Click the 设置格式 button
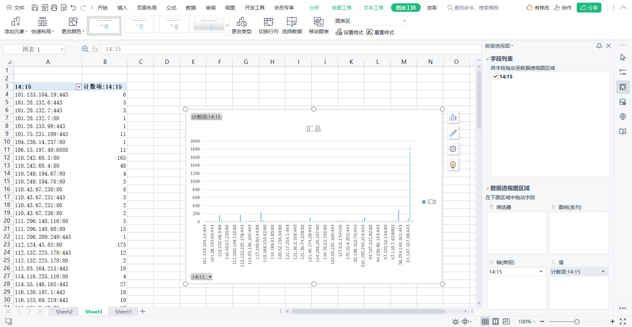 point(350,32)
